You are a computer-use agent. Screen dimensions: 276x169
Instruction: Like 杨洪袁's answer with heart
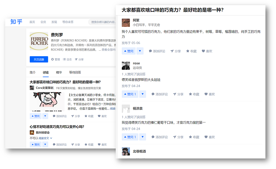[210, 137]
